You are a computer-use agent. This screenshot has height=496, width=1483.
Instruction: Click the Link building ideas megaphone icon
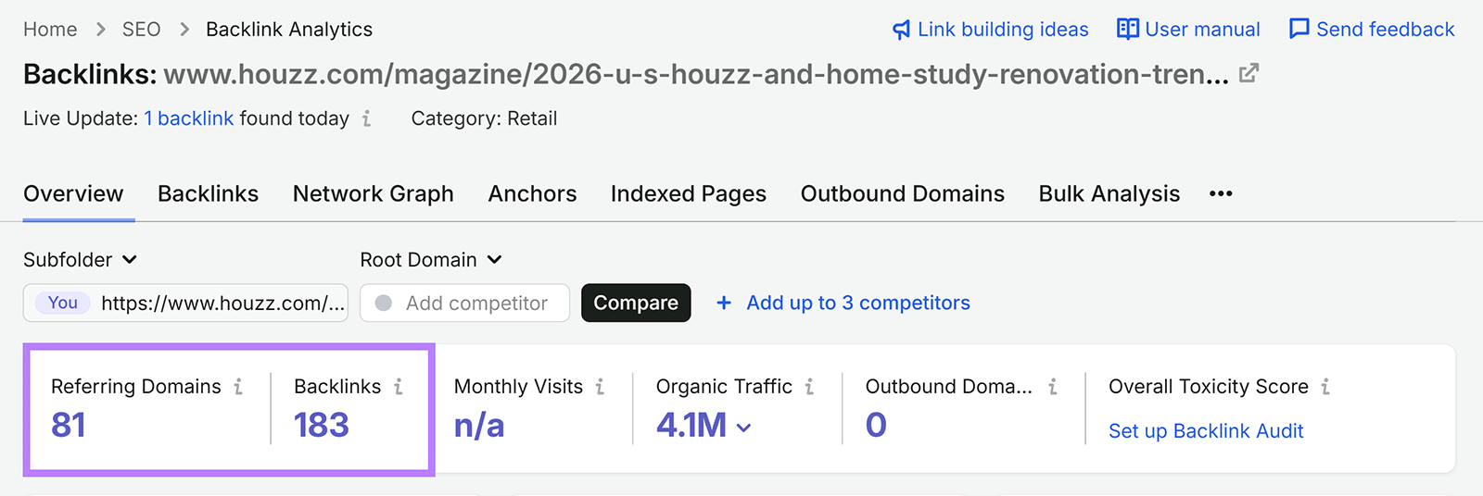tap(901, 30)
